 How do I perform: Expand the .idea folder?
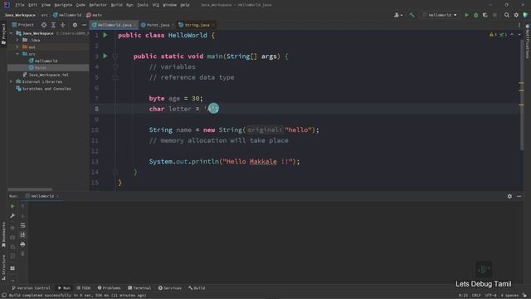pos(17,40)
